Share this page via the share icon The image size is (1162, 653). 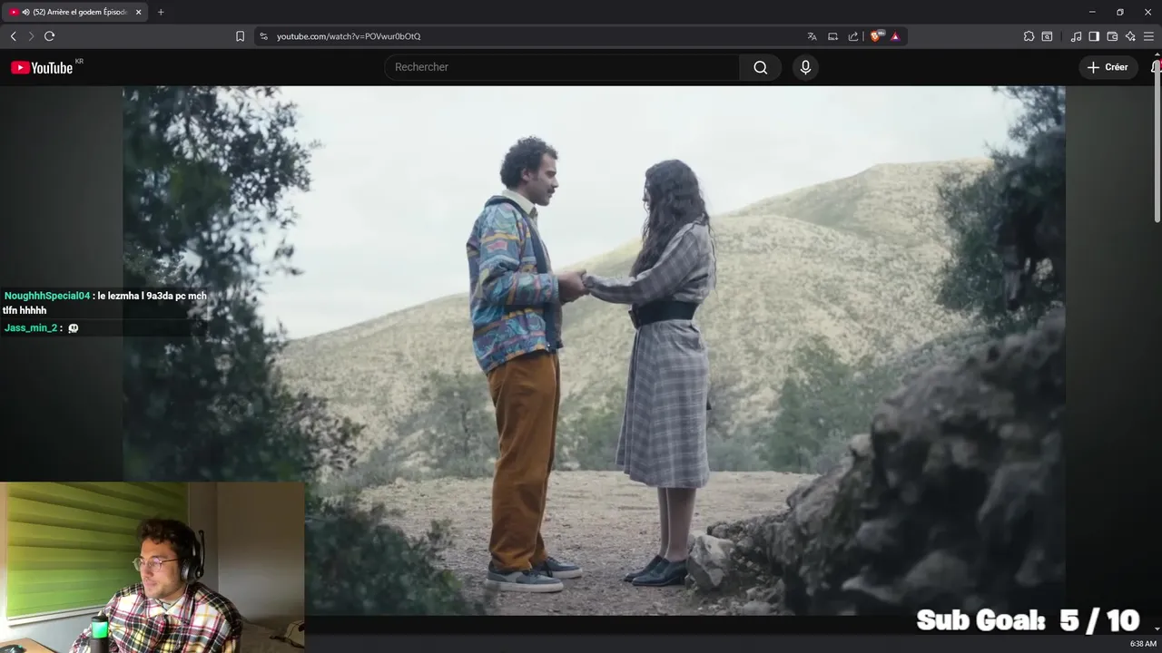tap(853, 36)
